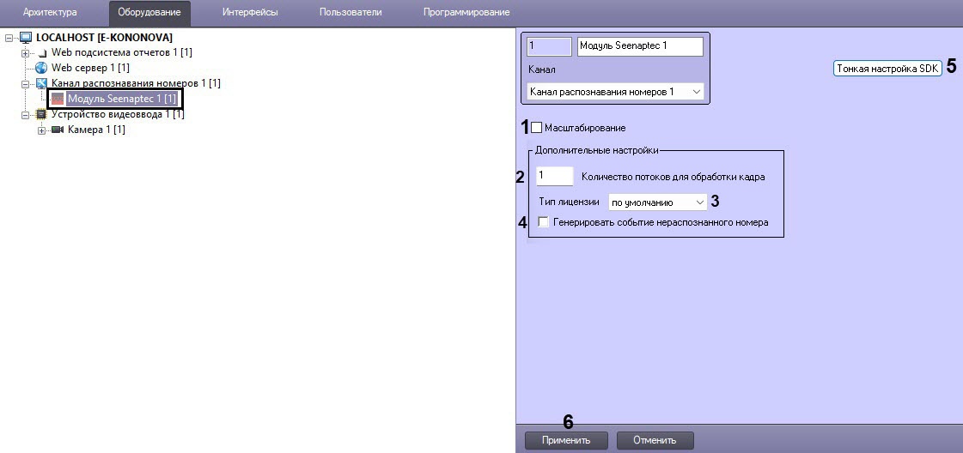The height and width of the screenshot is (453, 963).
Task: Click the video capture device chip icon
Action: [42, 114]
